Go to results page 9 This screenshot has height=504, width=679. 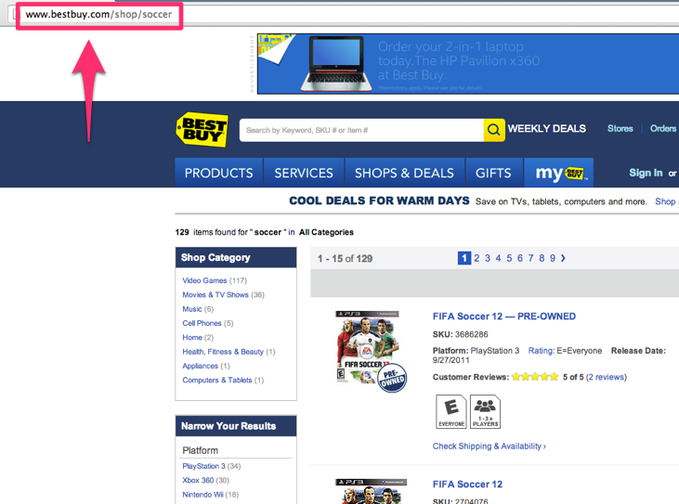pos(552,258)
